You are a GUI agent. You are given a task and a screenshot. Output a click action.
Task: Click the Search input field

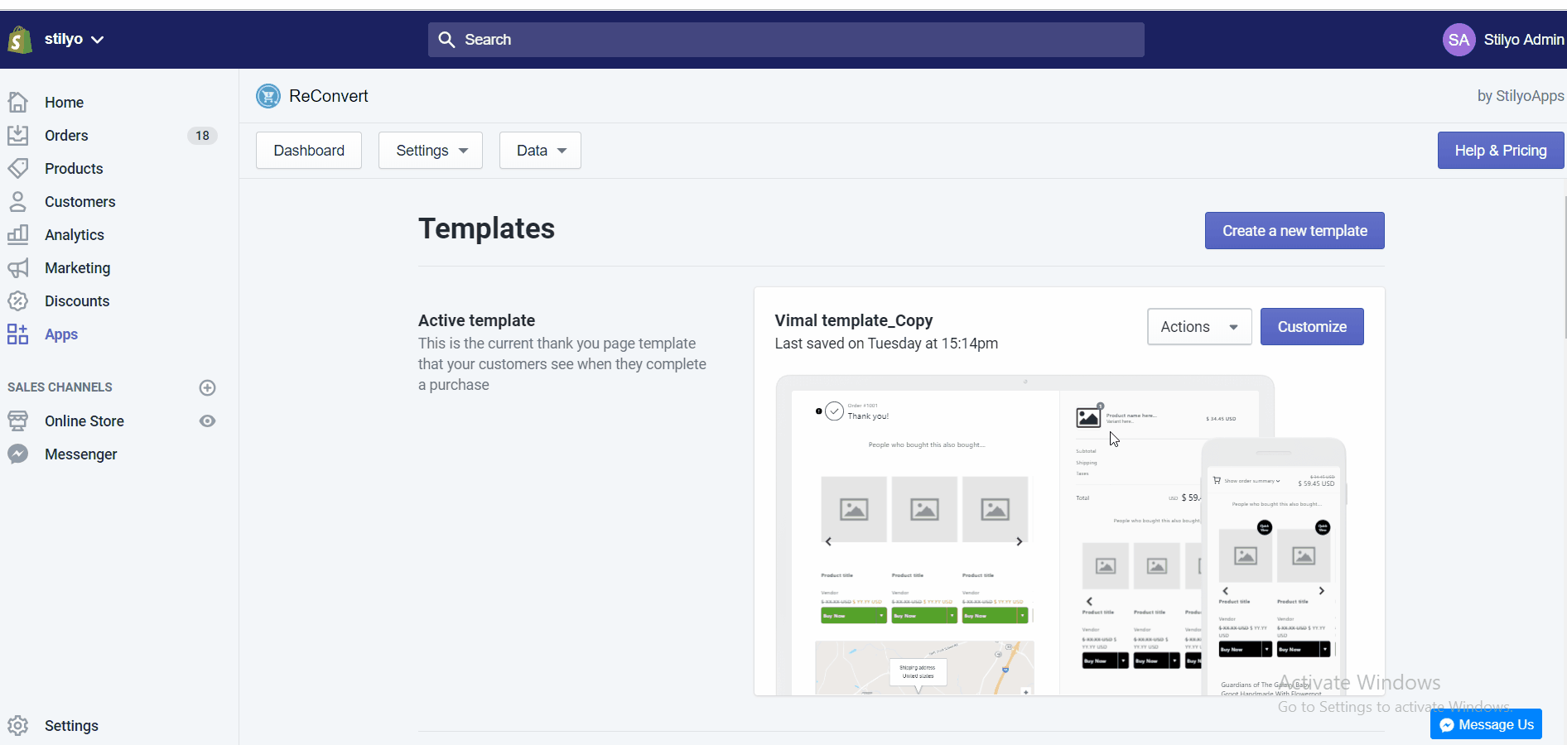click(x=786, y=40)
